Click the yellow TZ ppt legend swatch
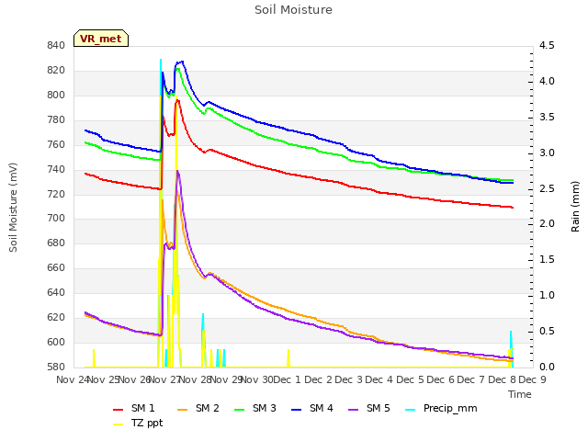 tap(119, 424)
